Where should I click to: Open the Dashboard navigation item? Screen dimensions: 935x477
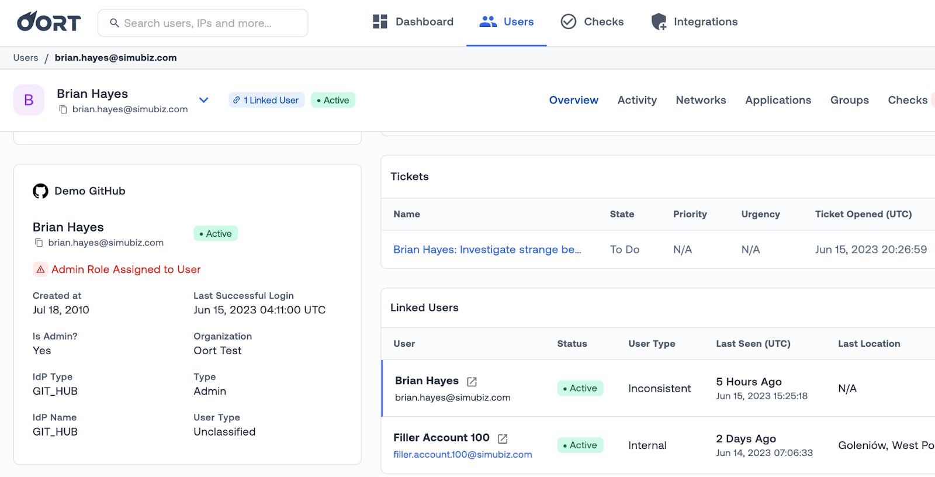413,22
